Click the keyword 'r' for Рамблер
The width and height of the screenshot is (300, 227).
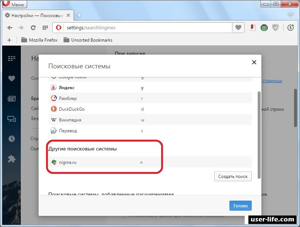(x=142, y=98)
